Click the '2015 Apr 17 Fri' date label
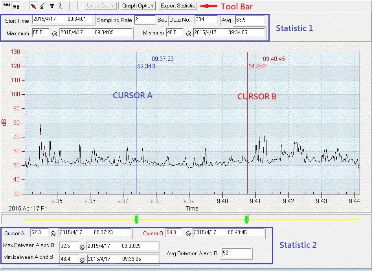This screenshot has height=271, width=373. [28, 209]
